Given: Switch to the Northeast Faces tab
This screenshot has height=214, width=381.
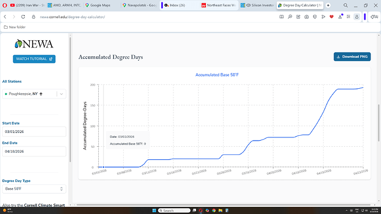Looking at the screenshot, I should [x=219, y=5].
